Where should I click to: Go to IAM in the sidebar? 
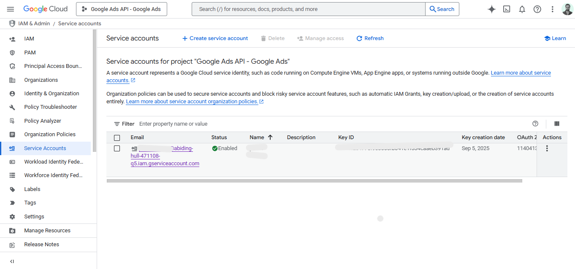pos(29,39)
